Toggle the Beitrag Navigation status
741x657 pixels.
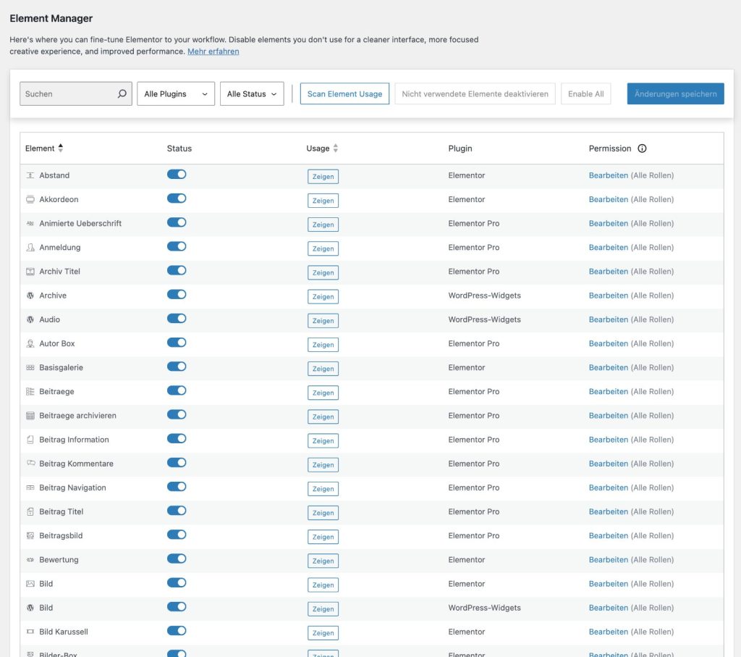pos(177,487)
